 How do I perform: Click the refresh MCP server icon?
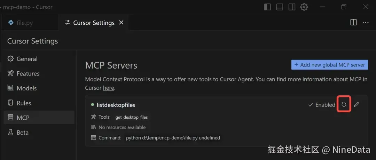[344, 105]
